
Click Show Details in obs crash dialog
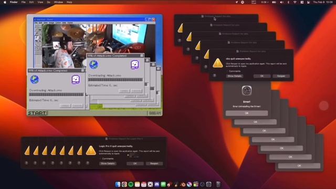(235, 76)
